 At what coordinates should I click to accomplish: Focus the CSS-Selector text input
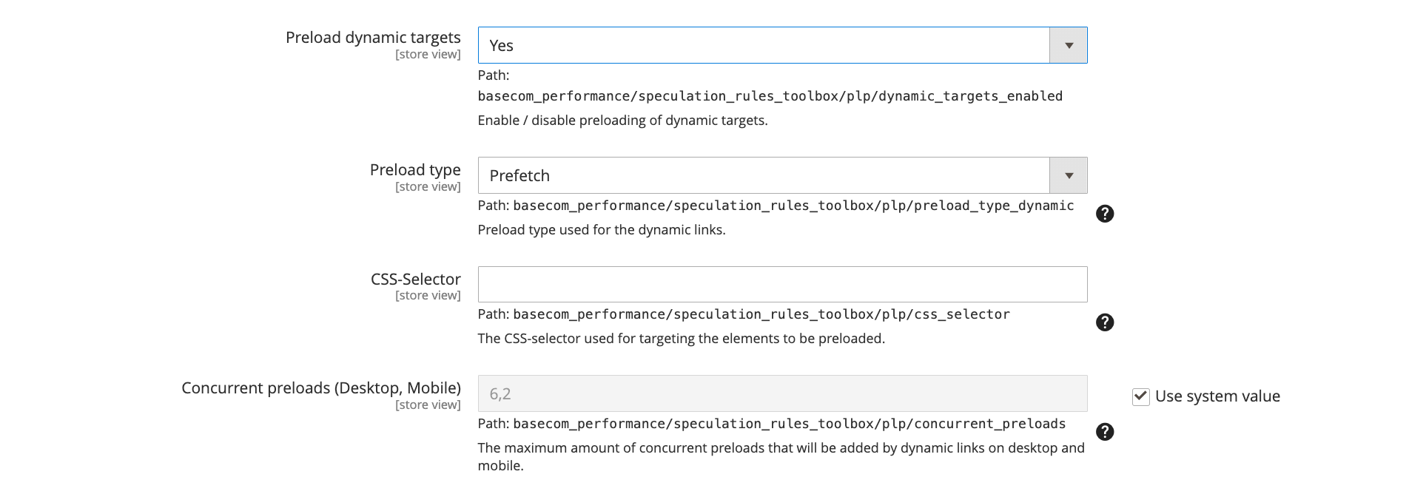(x=782, y=284)
